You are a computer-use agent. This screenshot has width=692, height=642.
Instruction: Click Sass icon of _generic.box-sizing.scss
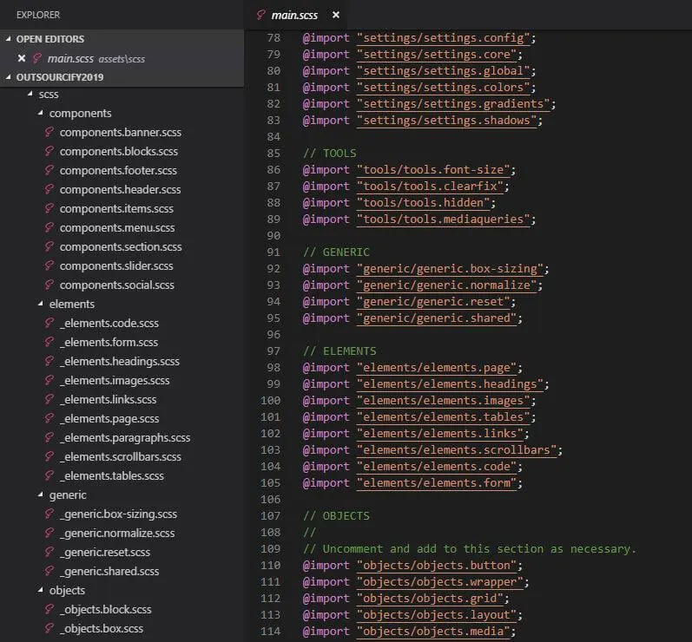point(49,514)
